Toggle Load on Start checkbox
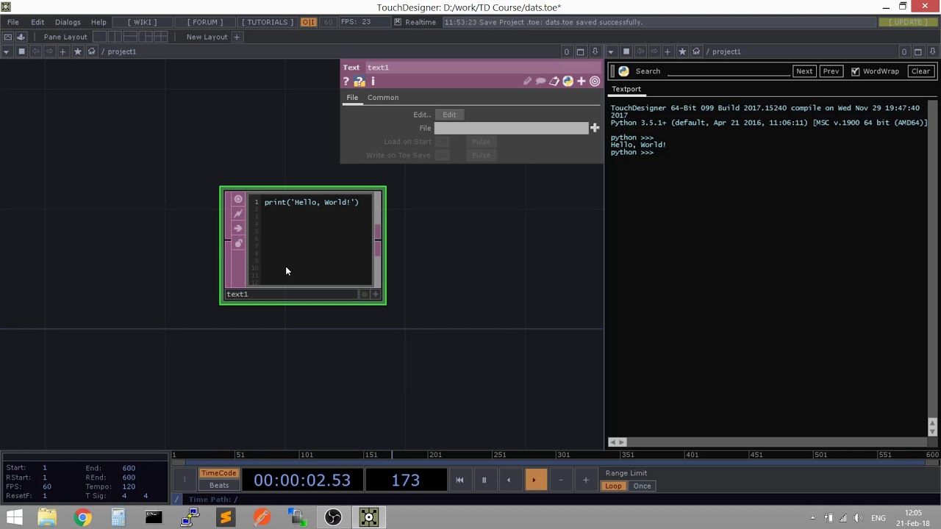Image resolution: width=941 pixels, height=529 pixels. pyautogui.click(x=442, y=142)
